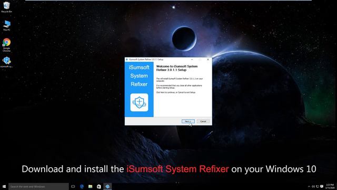Open the Action Center notifications icon
The height and width of the screenshot is (190, 337).
pyautogui.click(x=322, y=186)
